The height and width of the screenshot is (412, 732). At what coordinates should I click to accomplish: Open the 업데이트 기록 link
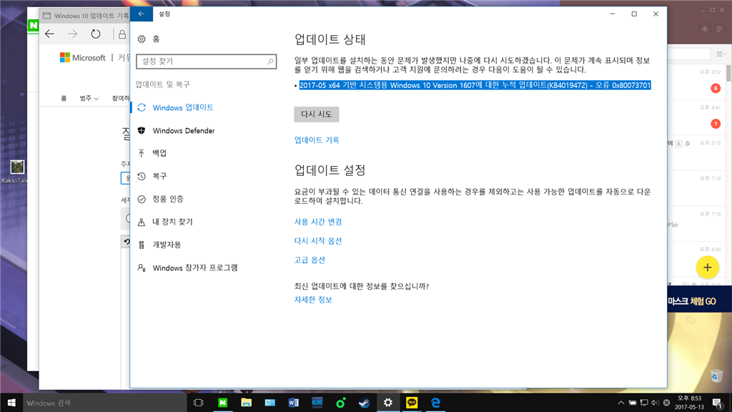[x=317, y=140]
